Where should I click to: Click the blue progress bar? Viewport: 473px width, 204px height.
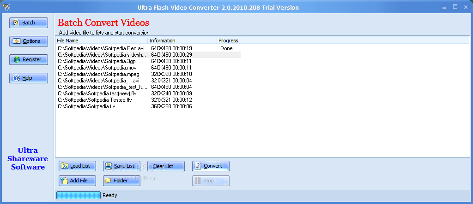click(79, 195)
